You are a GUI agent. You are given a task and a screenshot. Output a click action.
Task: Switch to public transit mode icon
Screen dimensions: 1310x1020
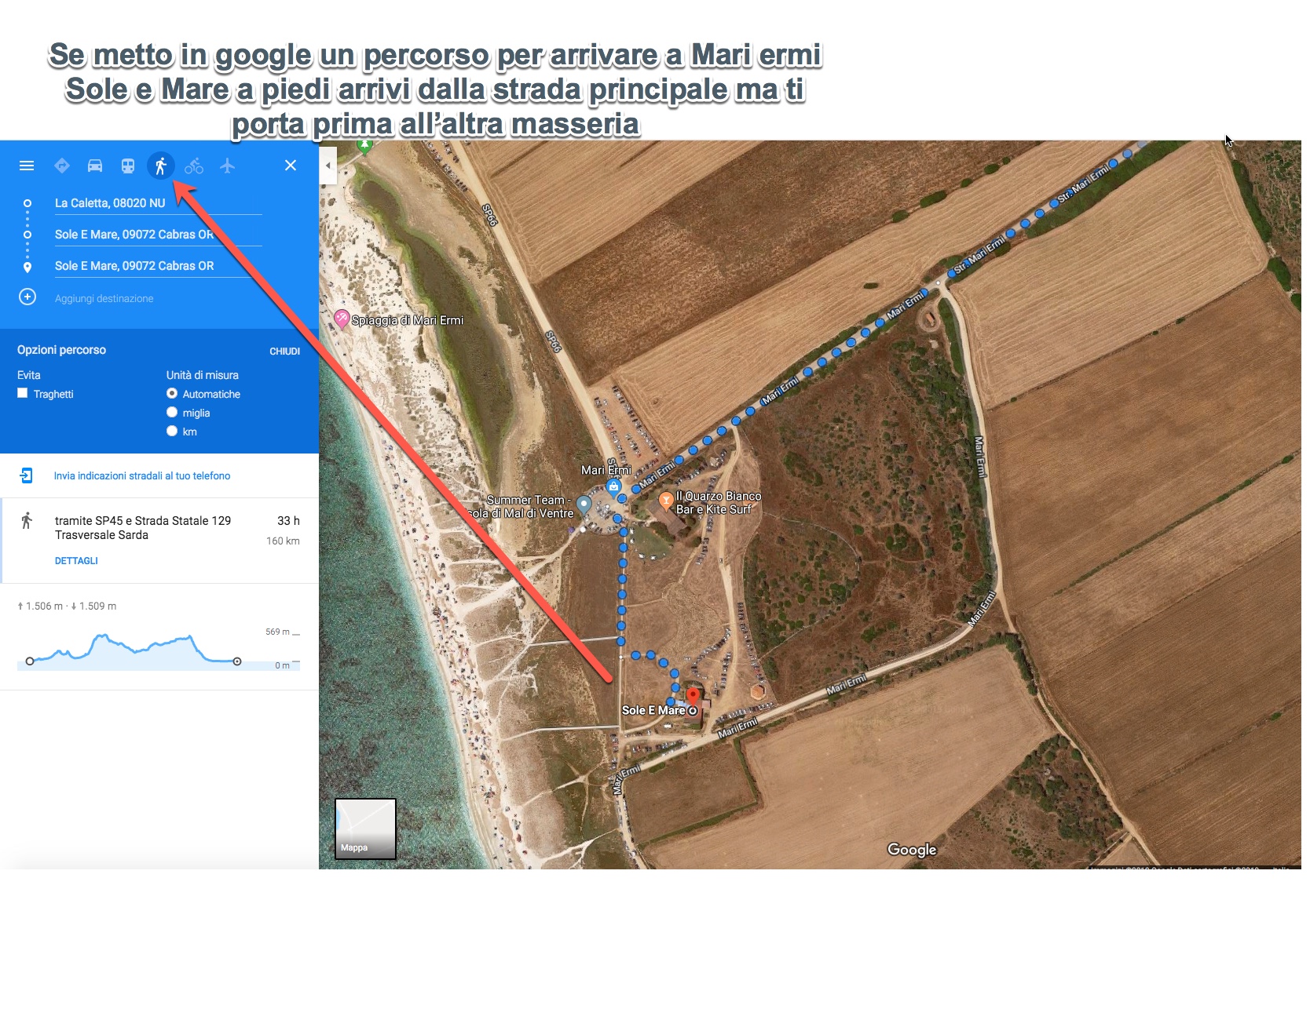(128, 166)
